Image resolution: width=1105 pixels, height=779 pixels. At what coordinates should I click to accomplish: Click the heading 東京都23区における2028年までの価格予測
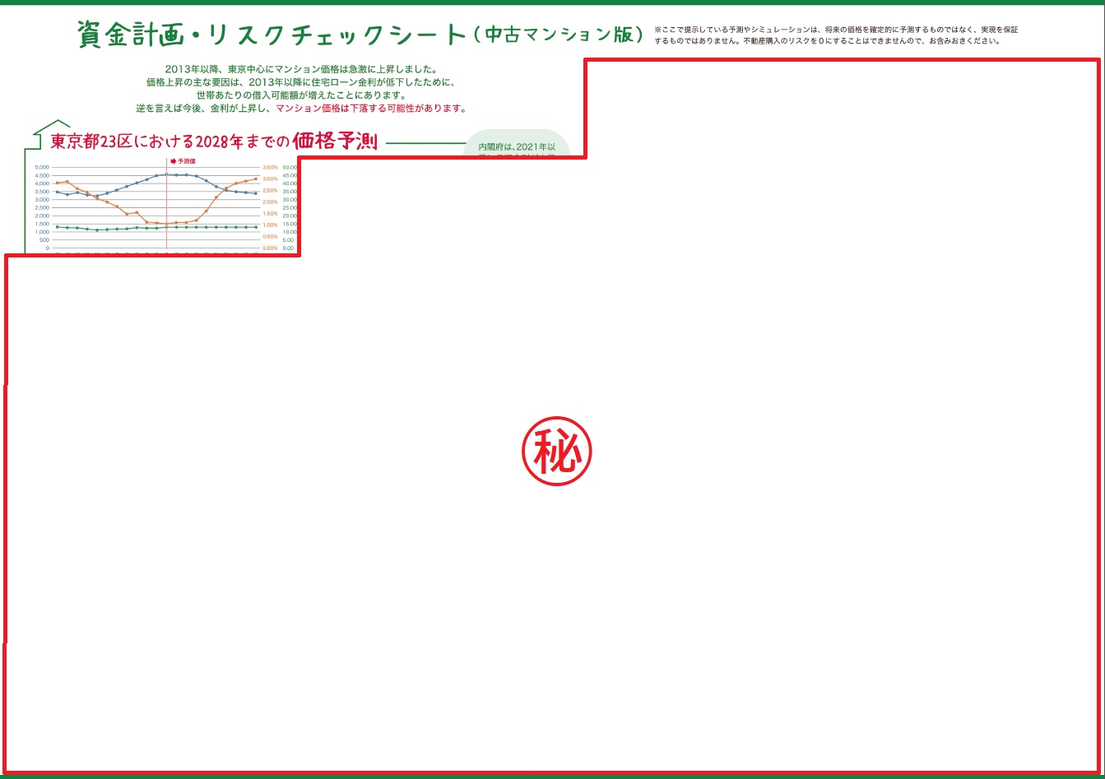[214, 141]
